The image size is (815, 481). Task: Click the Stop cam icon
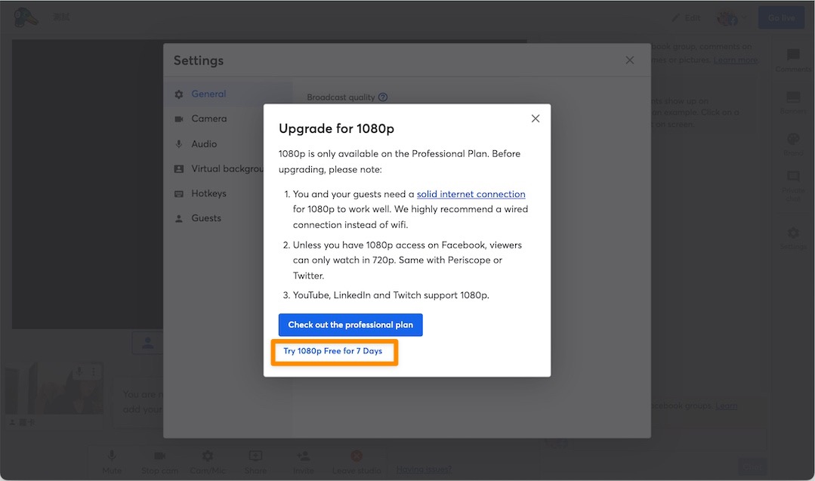(159, 456)
